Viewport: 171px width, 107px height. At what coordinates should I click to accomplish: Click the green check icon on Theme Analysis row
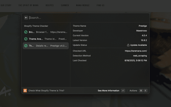point(26,39)
